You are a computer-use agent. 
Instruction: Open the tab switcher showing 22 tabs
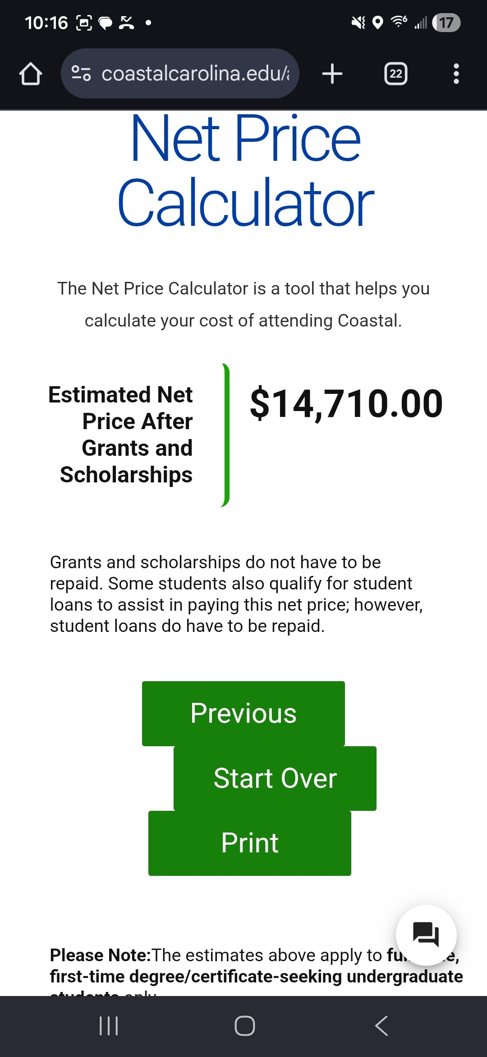point(395,74)
